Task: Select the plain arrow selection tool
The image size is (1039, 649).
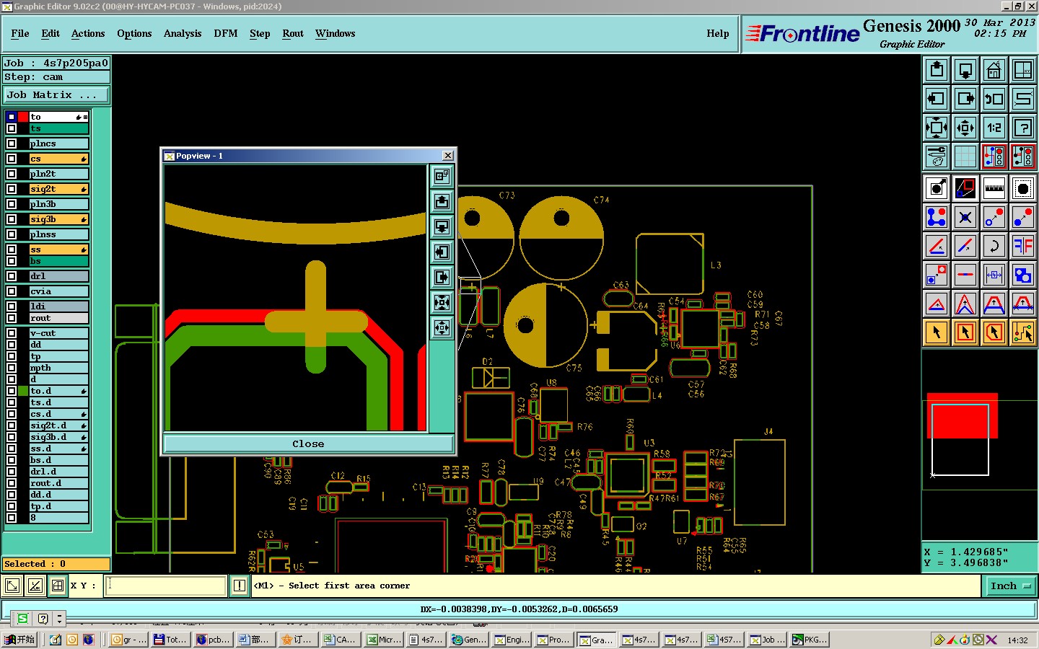Action: tap(937, 332)
